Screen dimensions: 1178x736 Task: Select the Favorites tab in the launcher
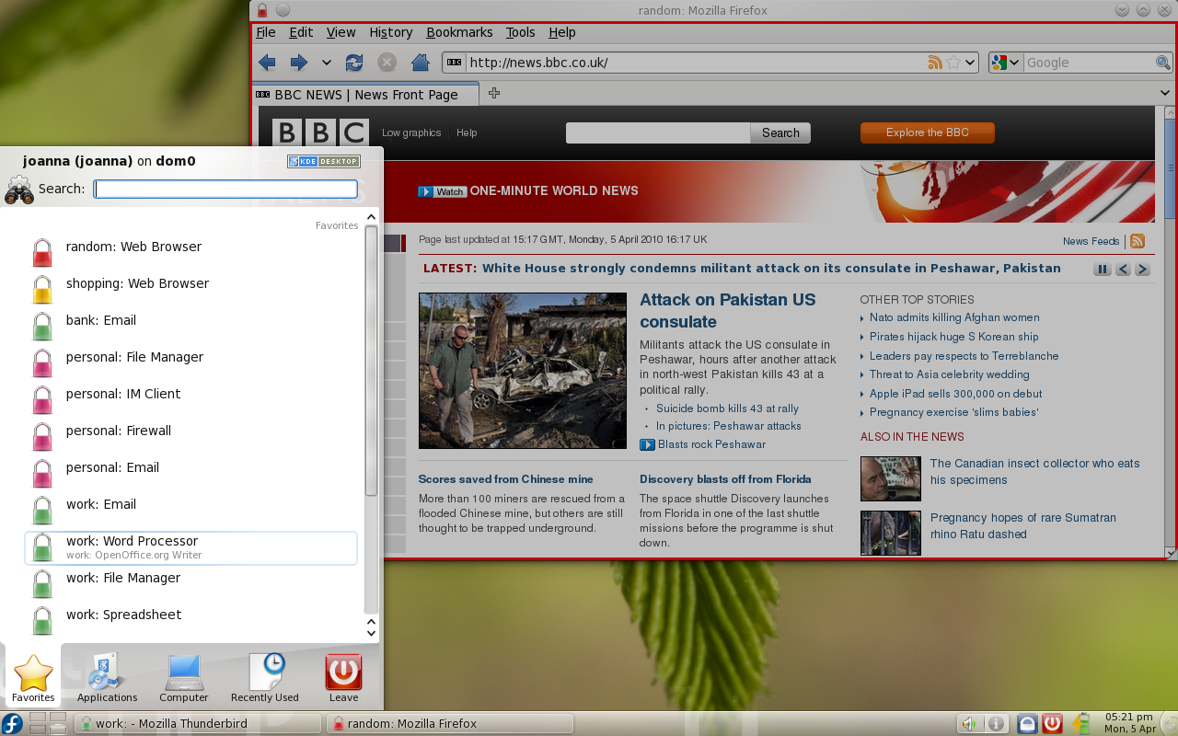pyautogui.click(x=33, y=677)
